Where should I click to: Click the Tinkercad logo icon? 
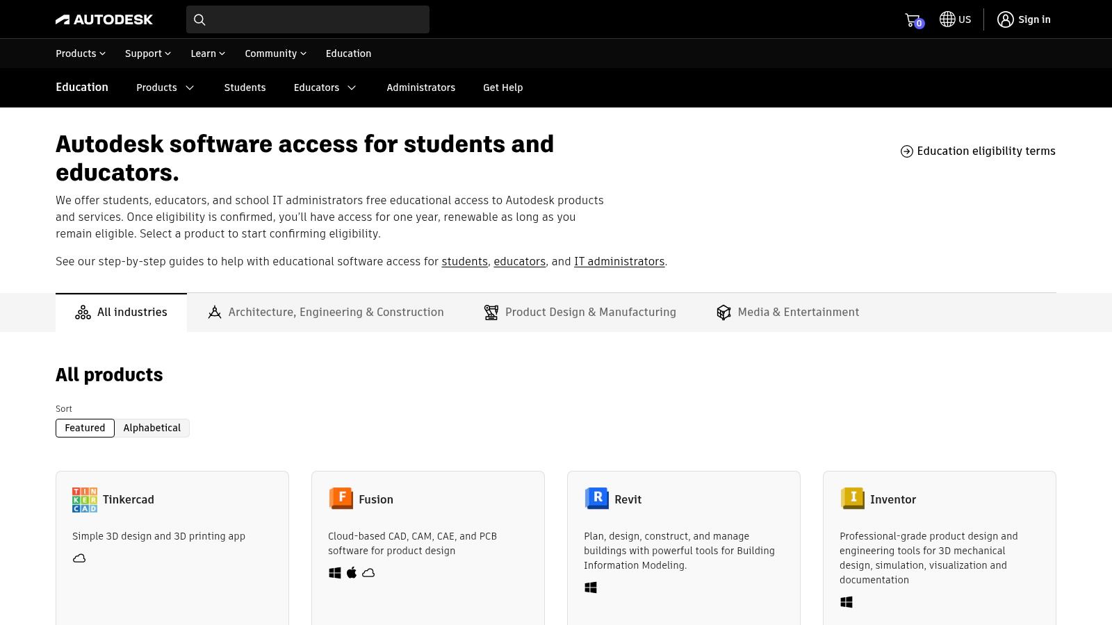pyautogui.click(x=85, y=499)
